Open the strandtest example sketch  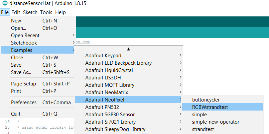pos(222,129)
